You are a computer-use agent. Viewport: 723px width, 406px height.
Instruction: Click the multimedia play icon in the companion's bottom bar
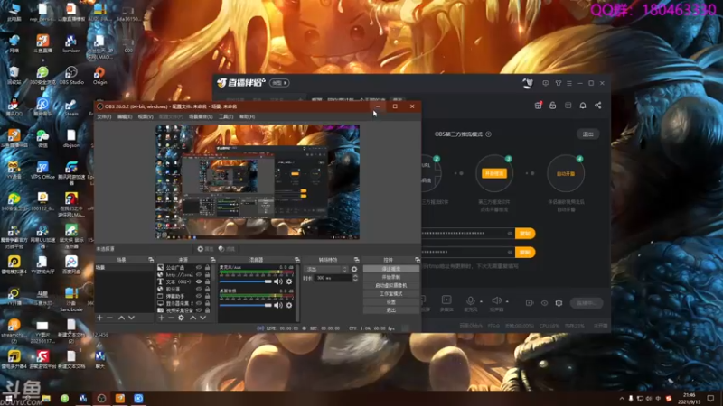(x=446, y=300)
